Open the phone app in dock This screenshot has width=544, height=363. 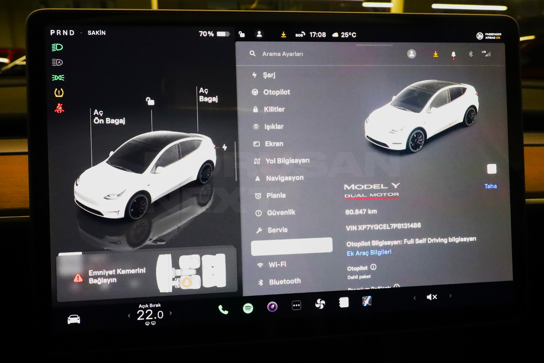pos(223,309)
